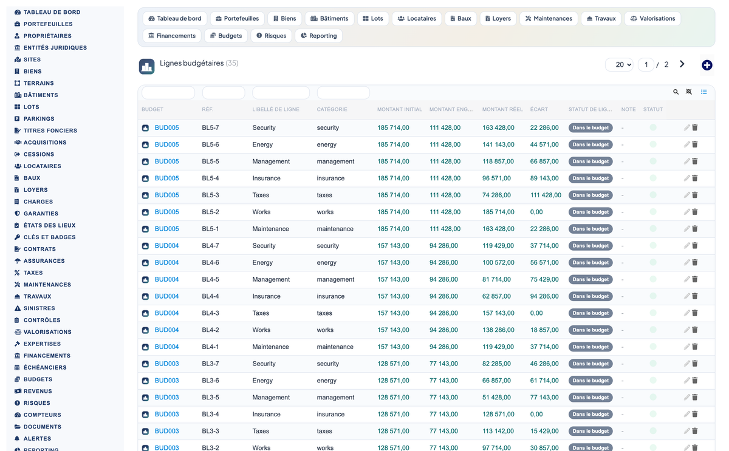Delete the BL4-5 Management budget line

pyautogui.click(x=695, y=279)
